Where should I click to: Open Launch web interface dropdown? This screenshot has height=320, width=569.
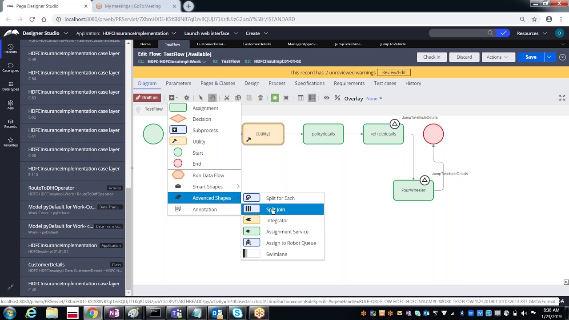pyautogui.click(x=211, y=33)
